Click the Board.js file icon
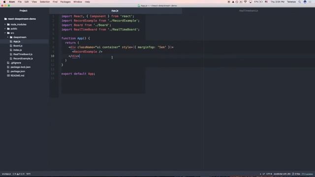 11,46
